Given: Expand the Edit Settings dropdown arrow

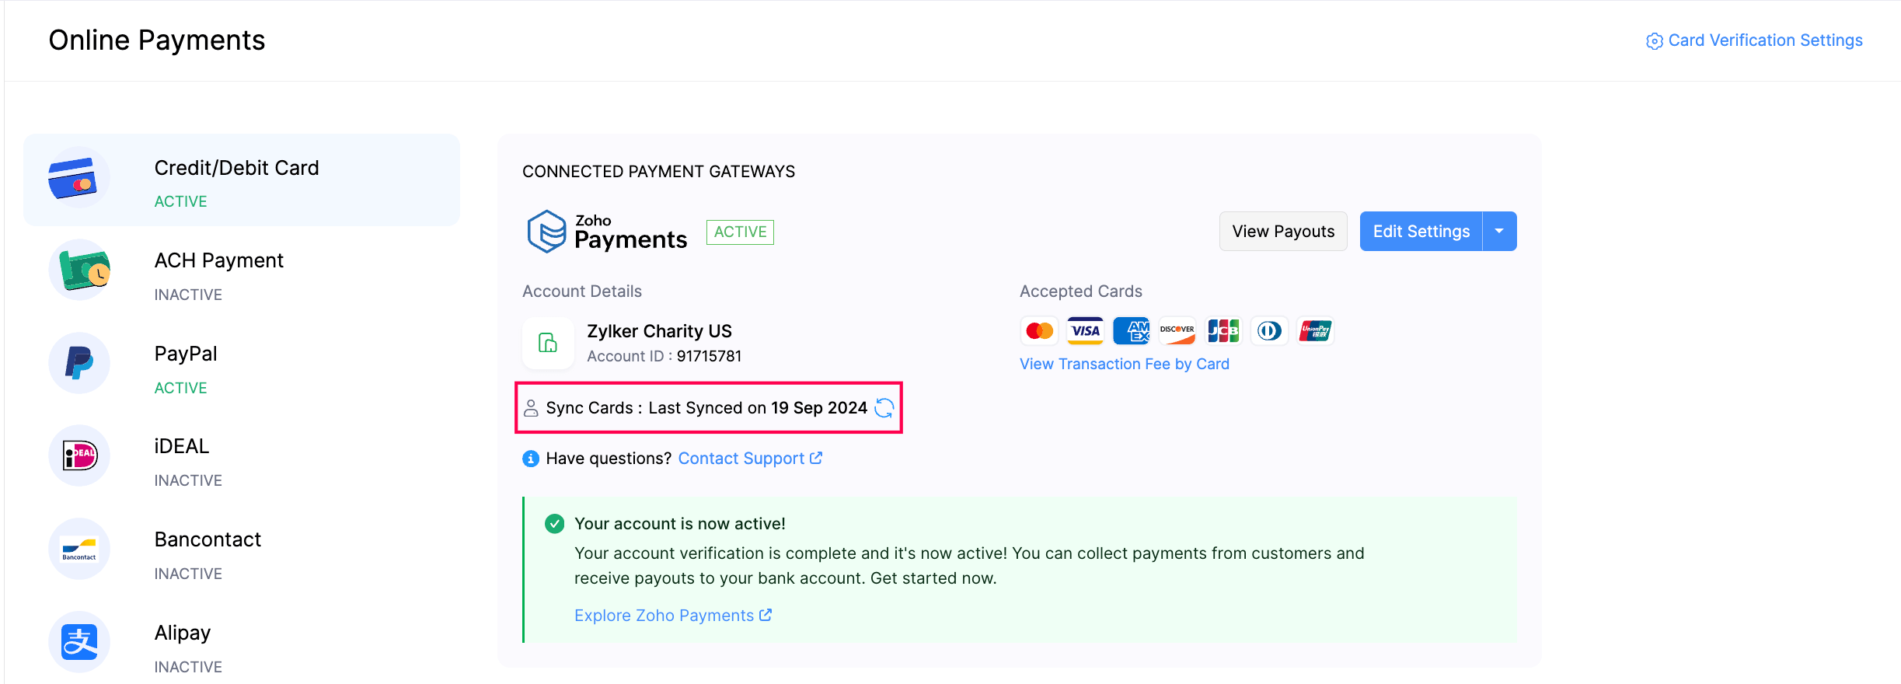Looking at the screenshot, I should (x=1499, y=232).
